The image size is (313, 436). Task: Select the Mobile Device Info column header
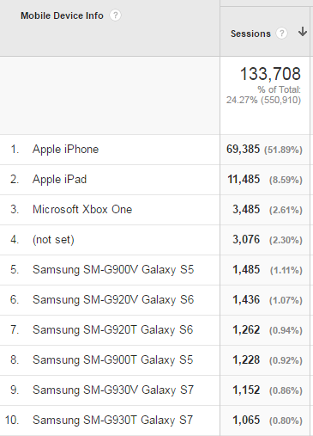[62, 15]
